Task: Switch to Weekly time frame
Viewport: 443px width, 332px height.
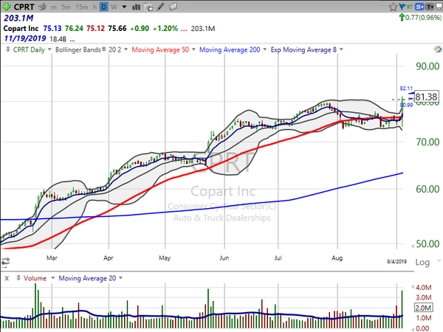Action: point(116,7)
